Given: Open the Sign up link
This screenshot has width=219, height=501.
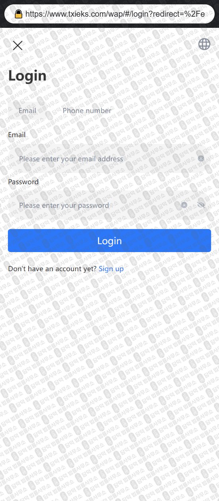Looking at the screenshot, I should 111,269.
